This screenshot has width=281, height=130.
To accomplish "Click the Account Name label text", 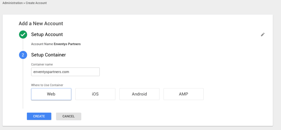I will point(42,44).
